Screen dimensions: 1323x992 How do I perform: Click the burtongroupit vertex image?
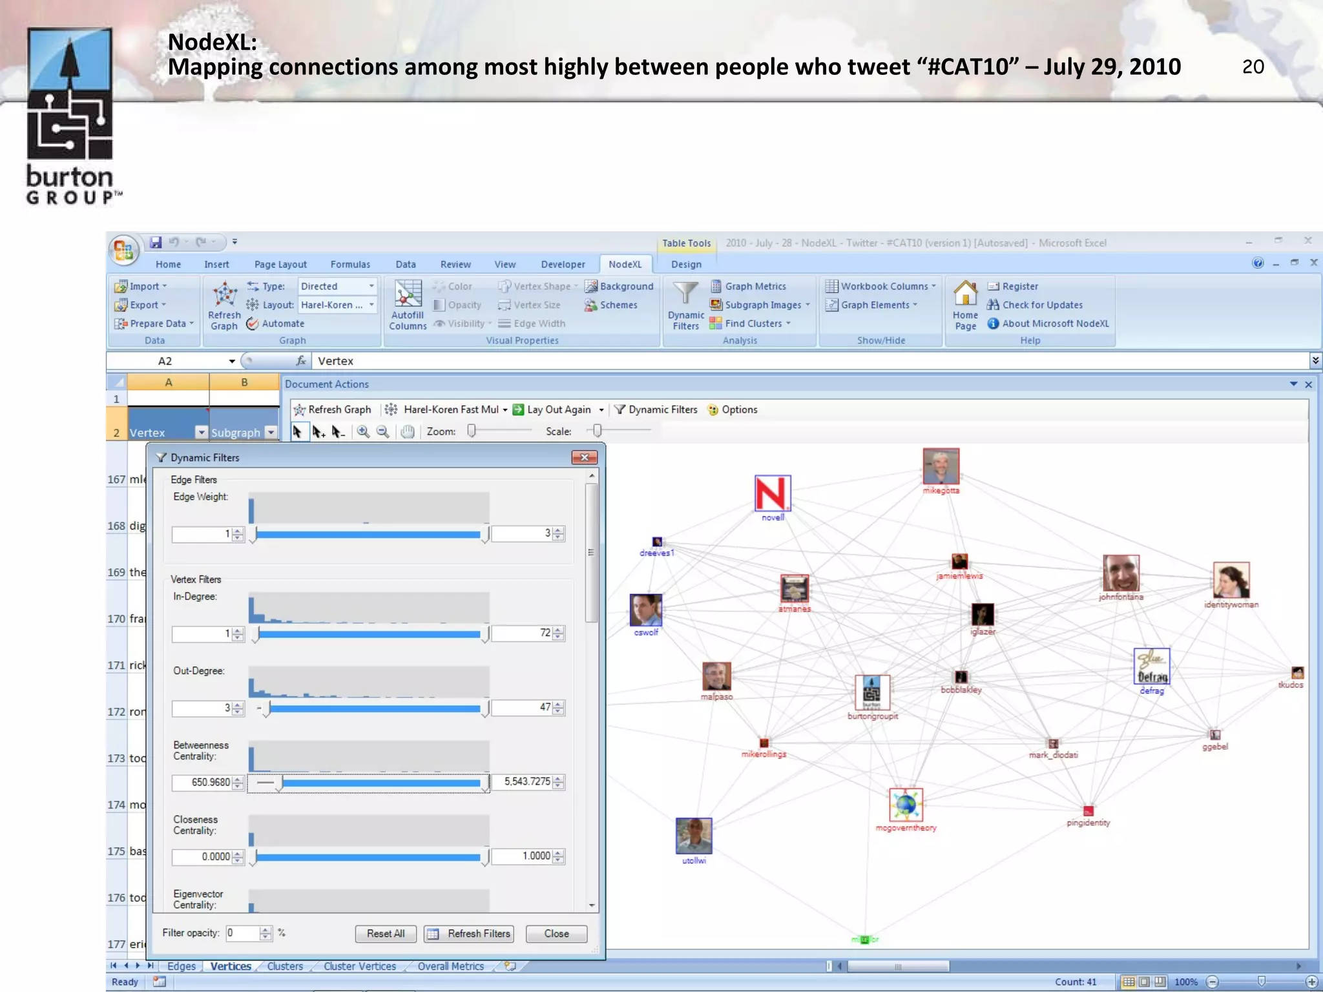tap(872, 692)
